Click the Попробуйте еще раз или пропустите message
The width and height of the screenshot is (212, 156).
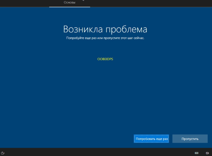(x=105, y=38)
